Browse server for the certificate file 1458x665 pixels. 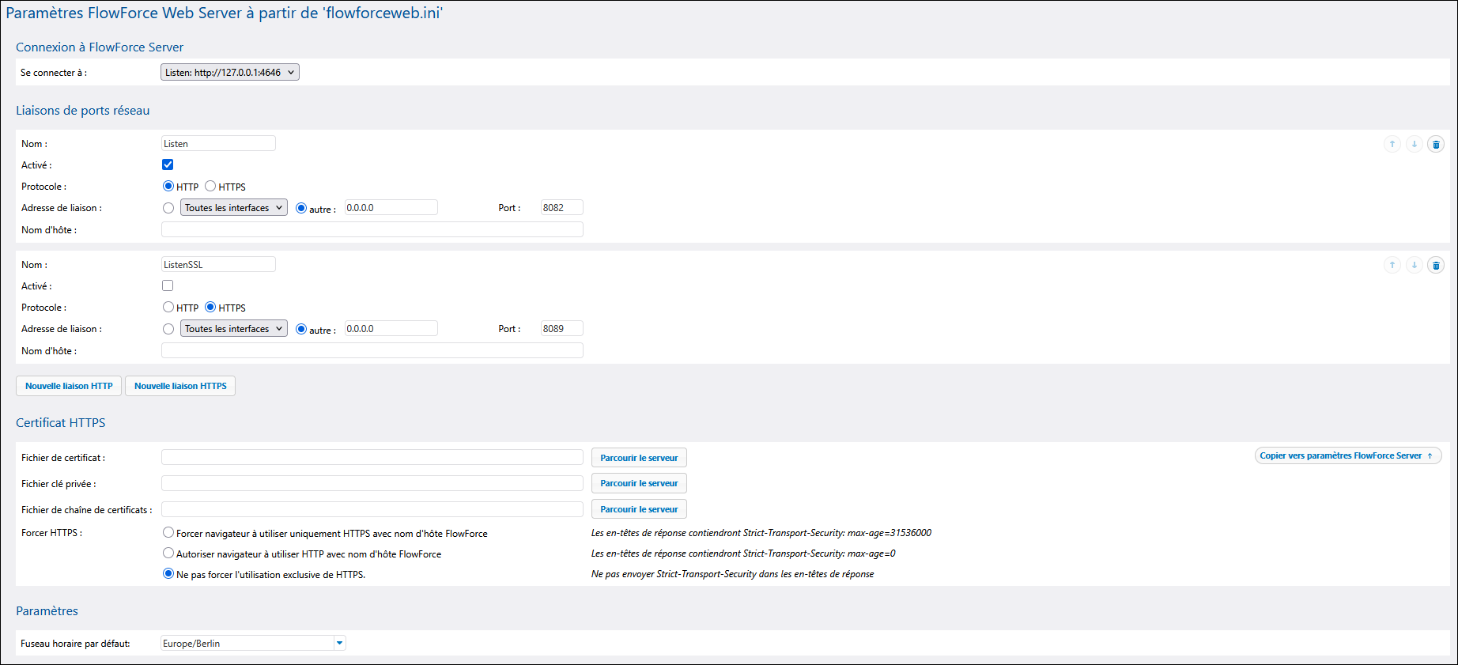pos(639,458)
